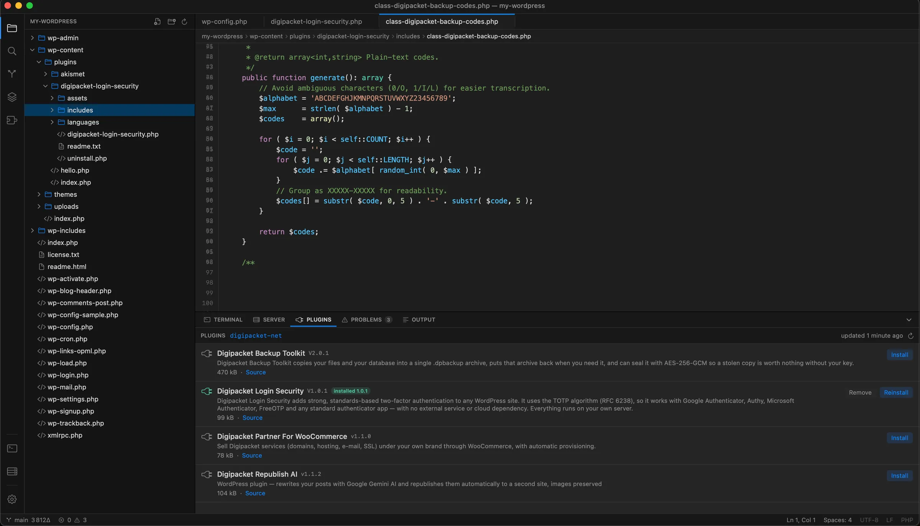Switch to the digipacket-login-security.php editor tab

click(x=316, y=21)
